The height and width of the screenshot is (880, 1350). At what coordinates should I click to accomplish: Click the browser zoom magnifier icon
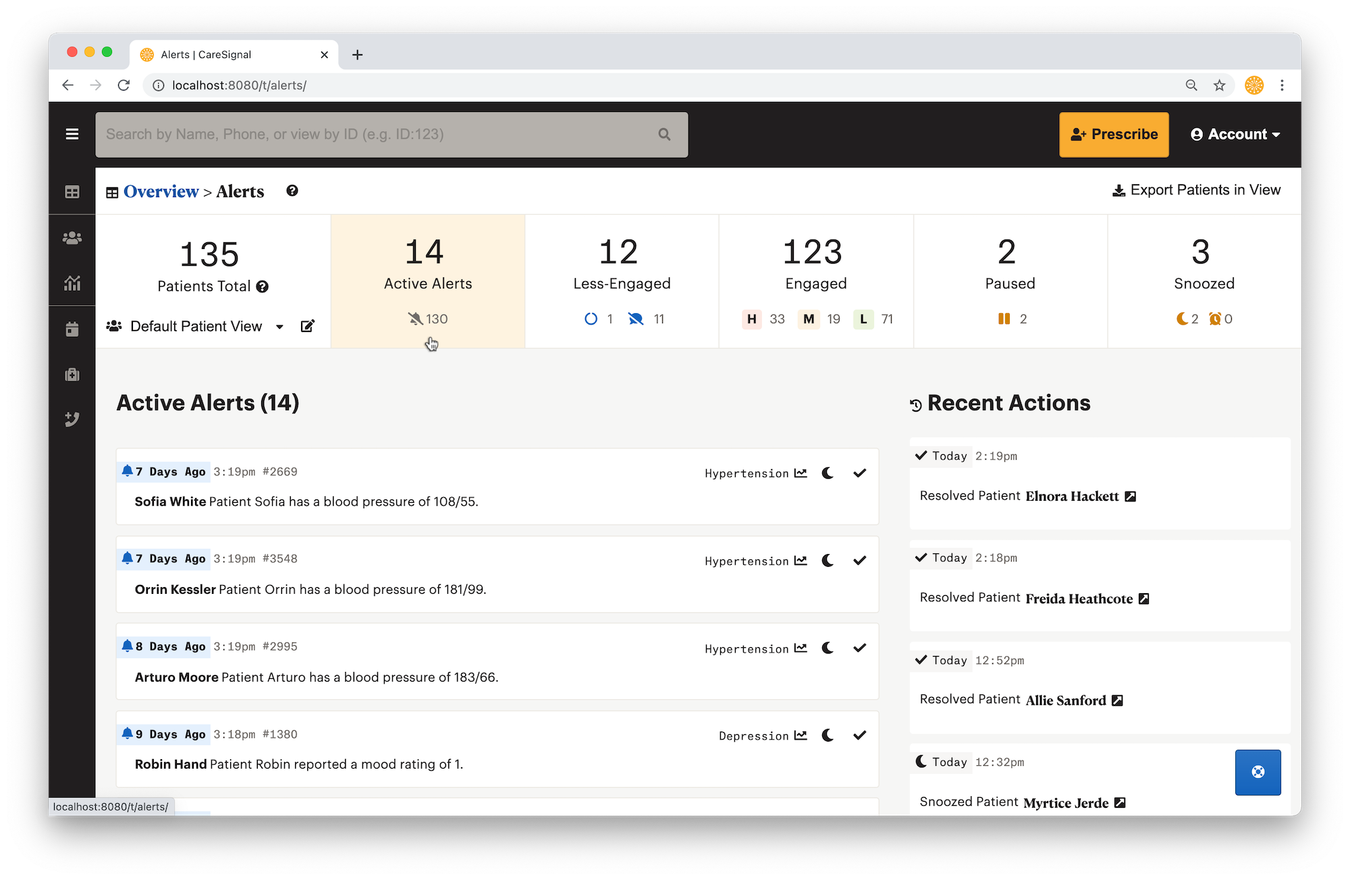tap(1191, 85)
